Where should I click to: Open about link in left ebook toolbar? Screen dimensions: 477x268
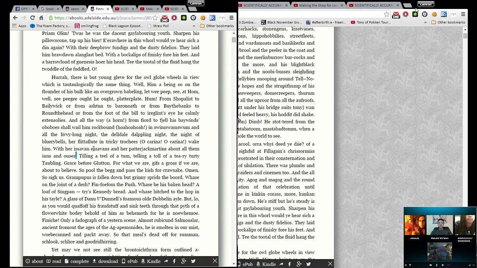click(x=34, y=261)
